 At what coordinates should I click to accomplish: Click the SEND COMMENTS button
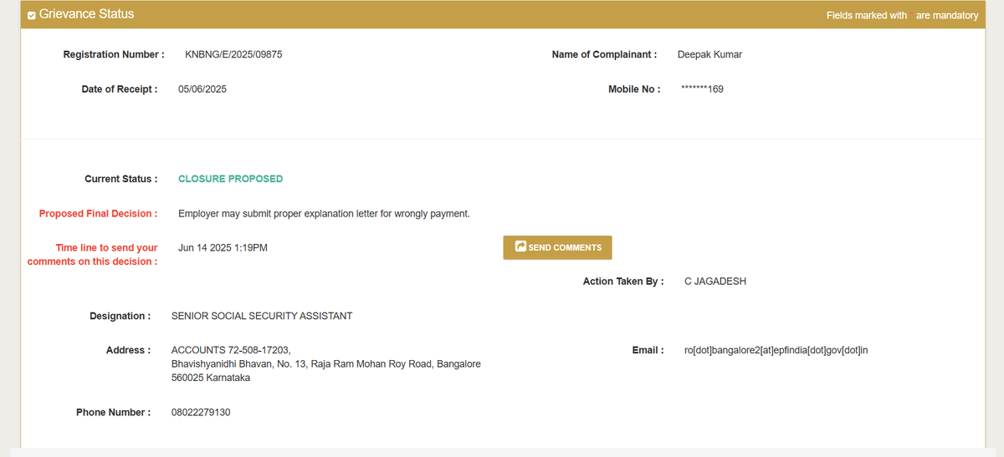557,247
